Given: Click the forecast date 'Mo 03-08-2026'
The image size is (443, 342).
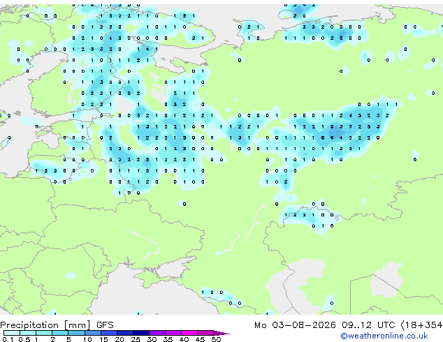Looking at the screenshot, I should pos(295,325).
